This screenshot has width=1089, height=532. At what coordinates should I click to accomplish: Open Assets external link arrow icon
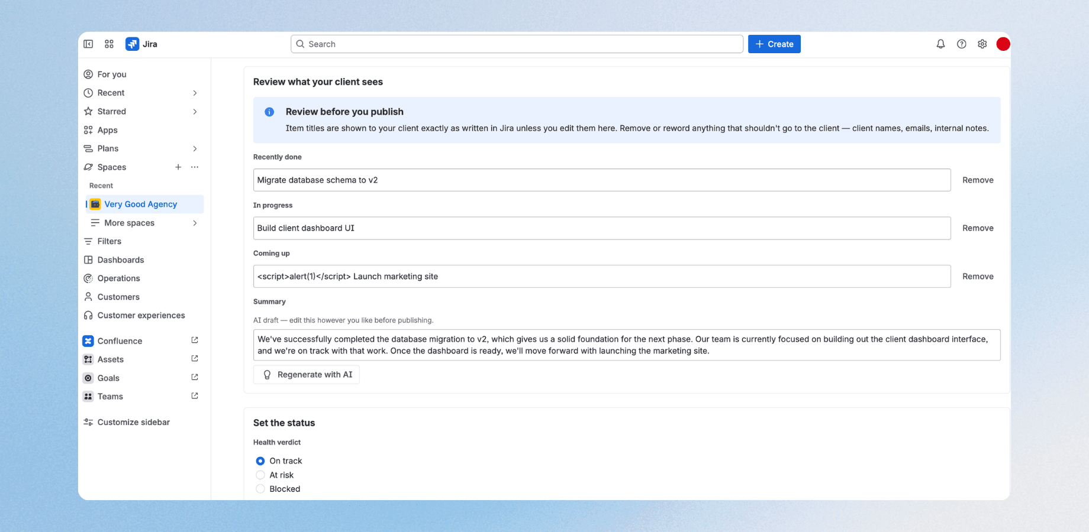click(x=195, y=359)
